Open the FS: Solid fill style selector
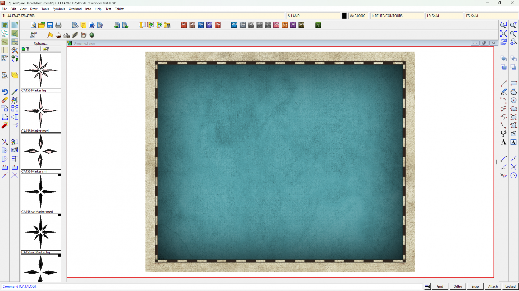This screenshot has width=519, height=291. click(x=491, y=16)
